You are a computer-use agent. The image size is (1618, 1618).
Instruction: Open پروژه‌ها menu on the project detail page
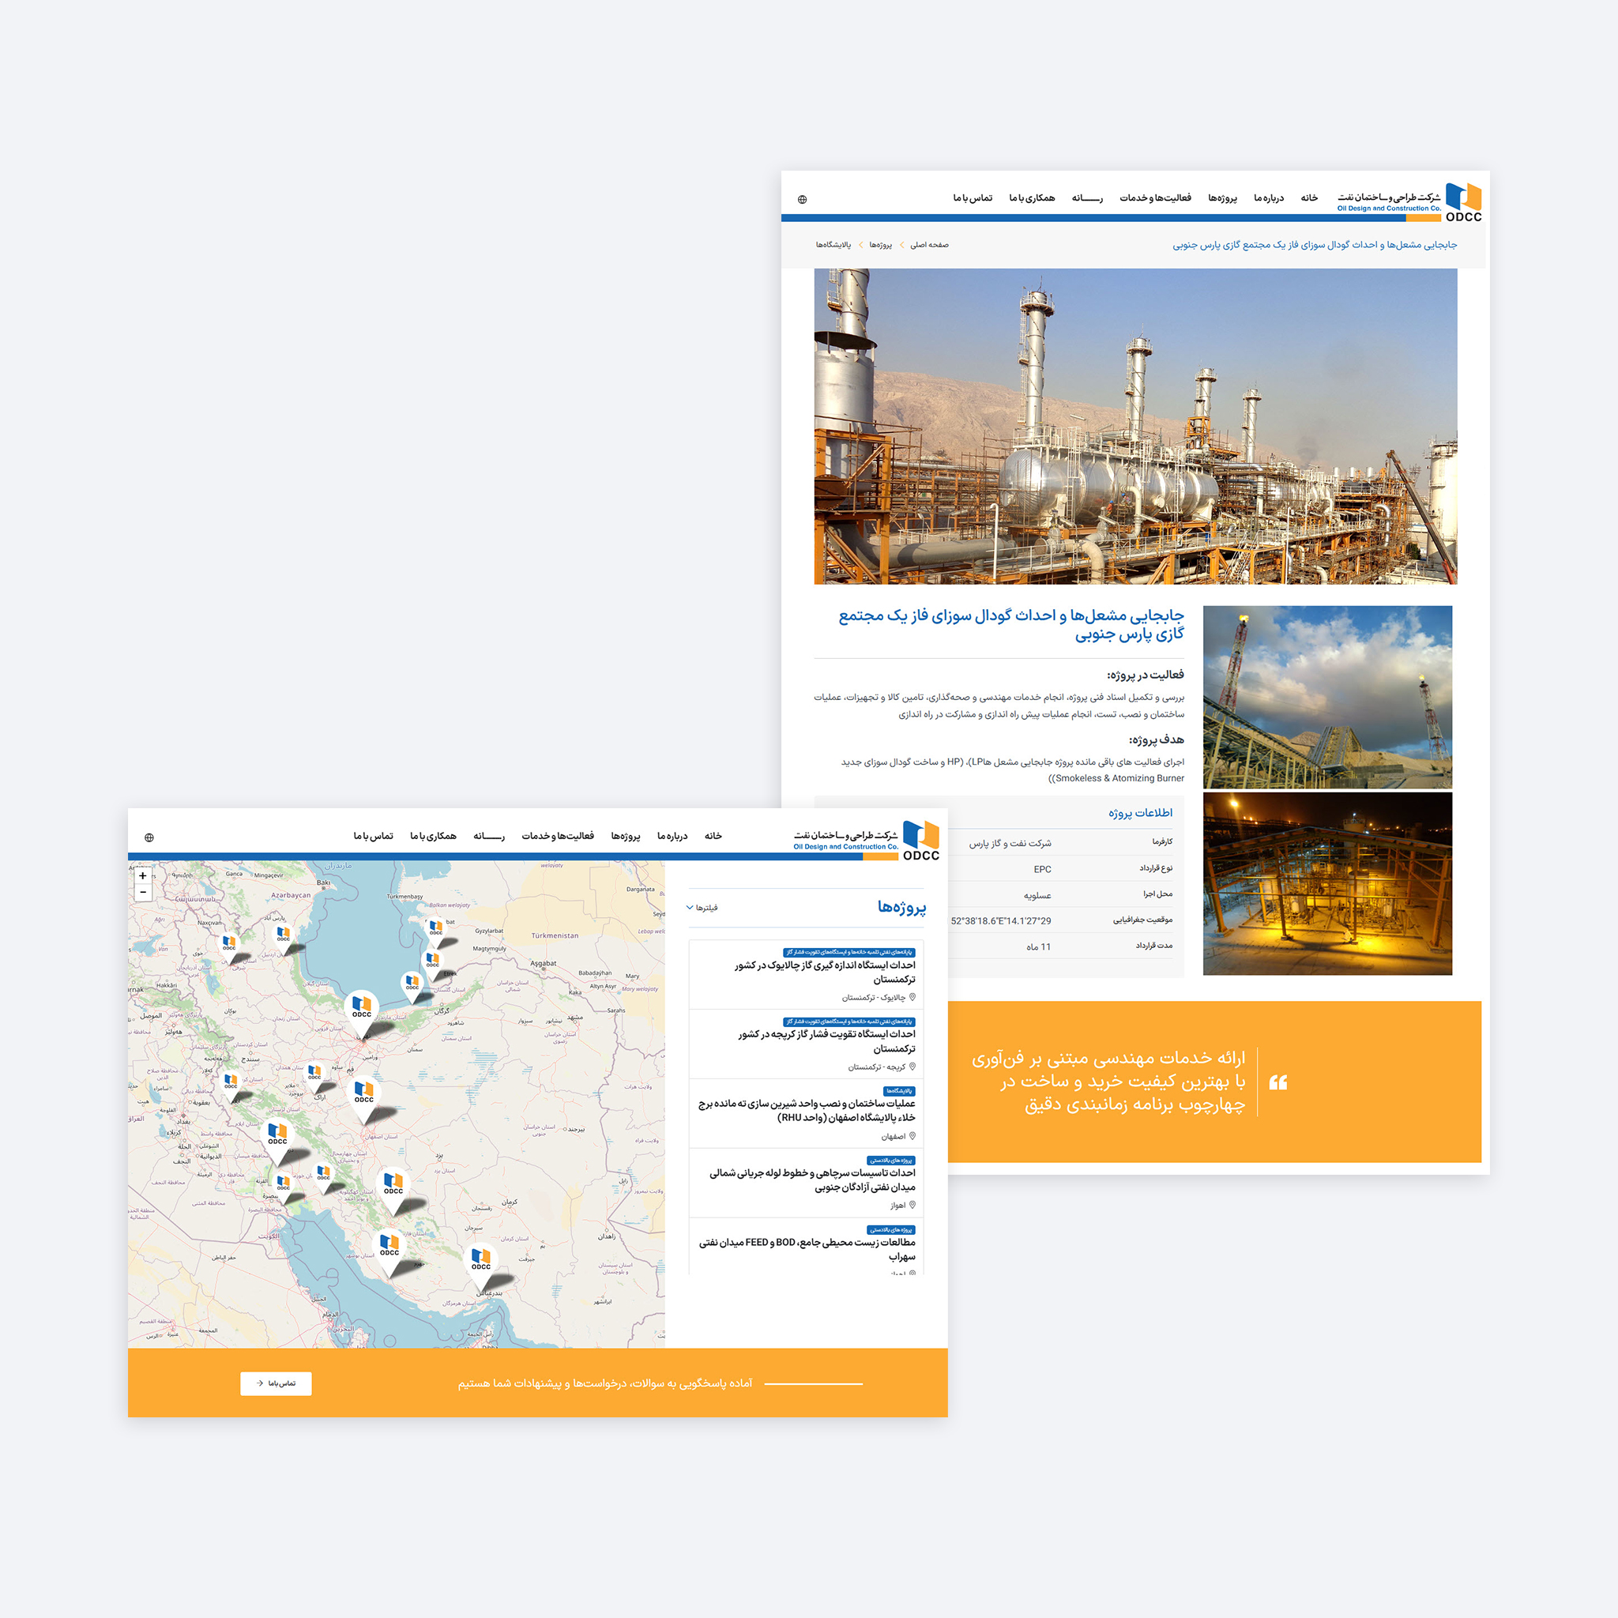click(1223, 198)
